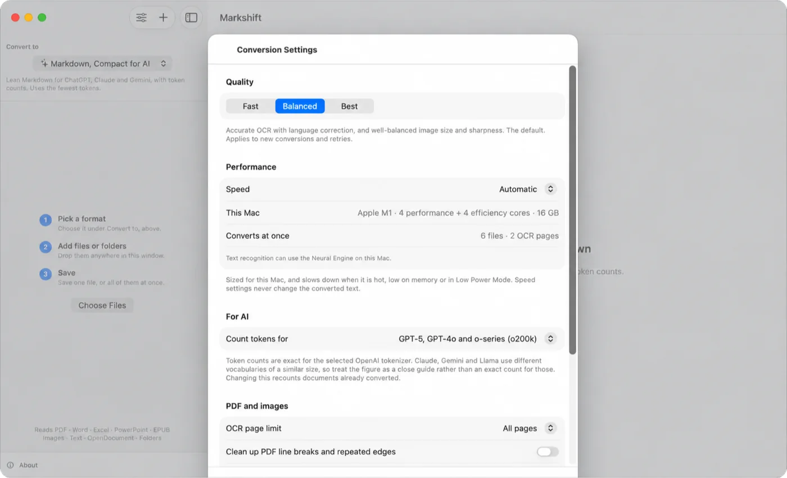Click the Conversion Settings title
Viewport: 787px width, 478px height.
coord(277,49)
